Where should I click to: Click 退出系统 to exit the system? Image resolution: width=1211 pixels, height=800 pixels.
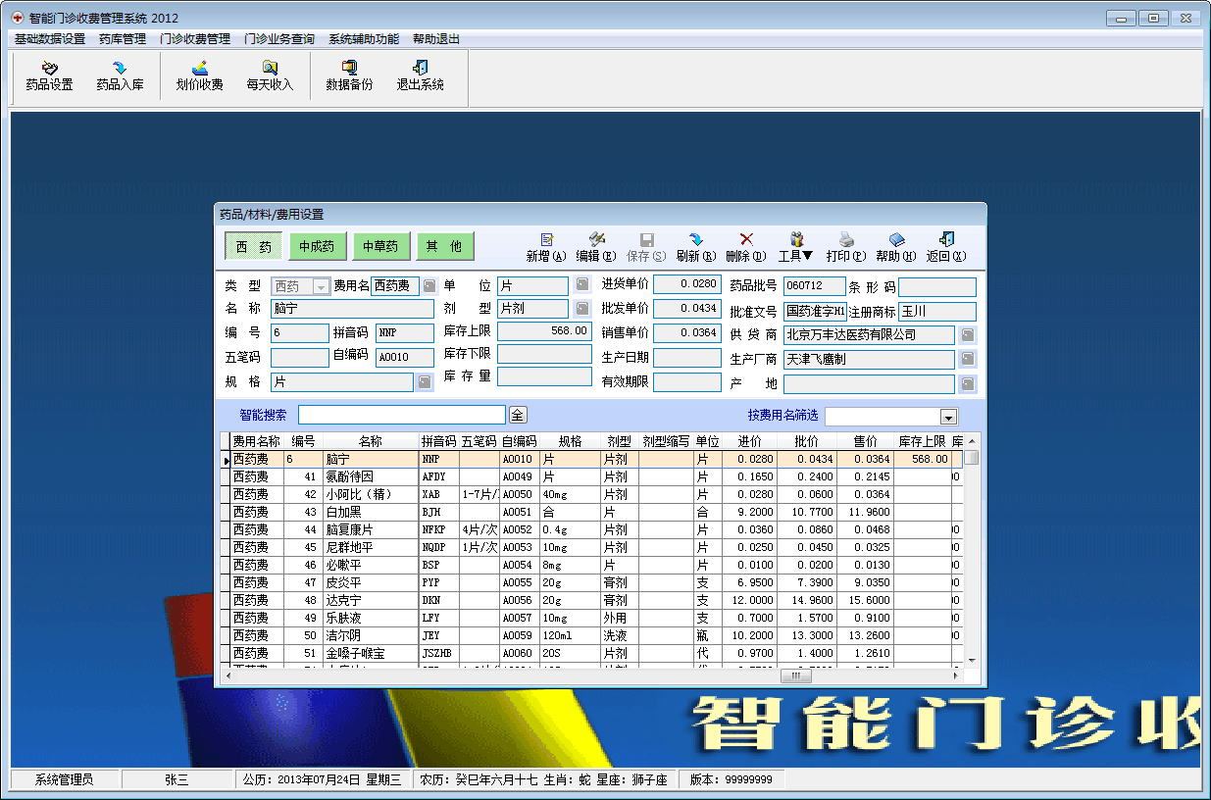[x=420, y=75]
